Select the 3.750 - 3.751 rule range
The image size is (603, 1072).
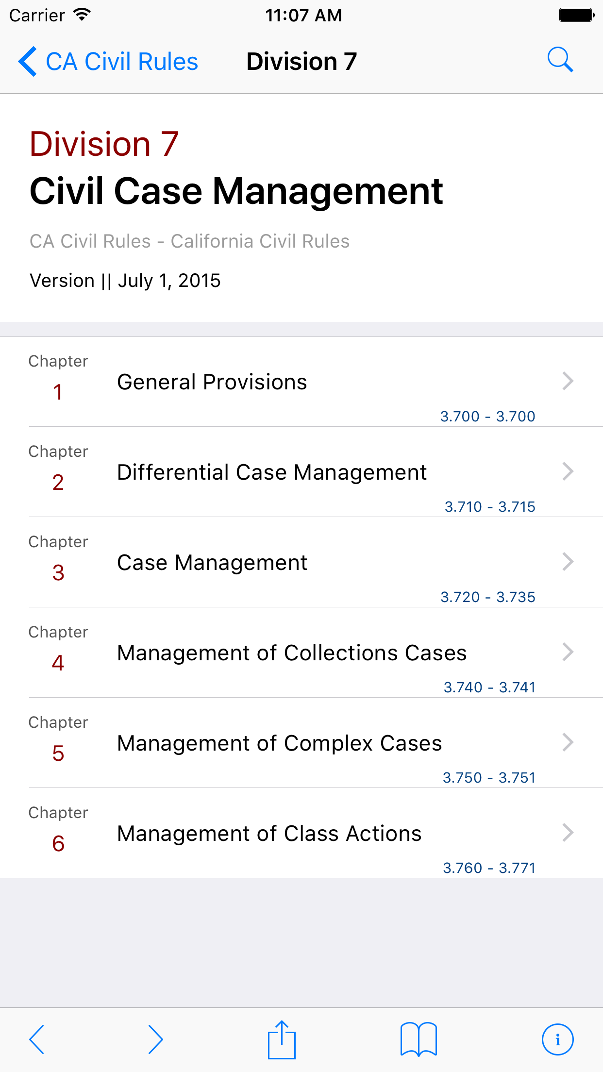coord(488,777)
